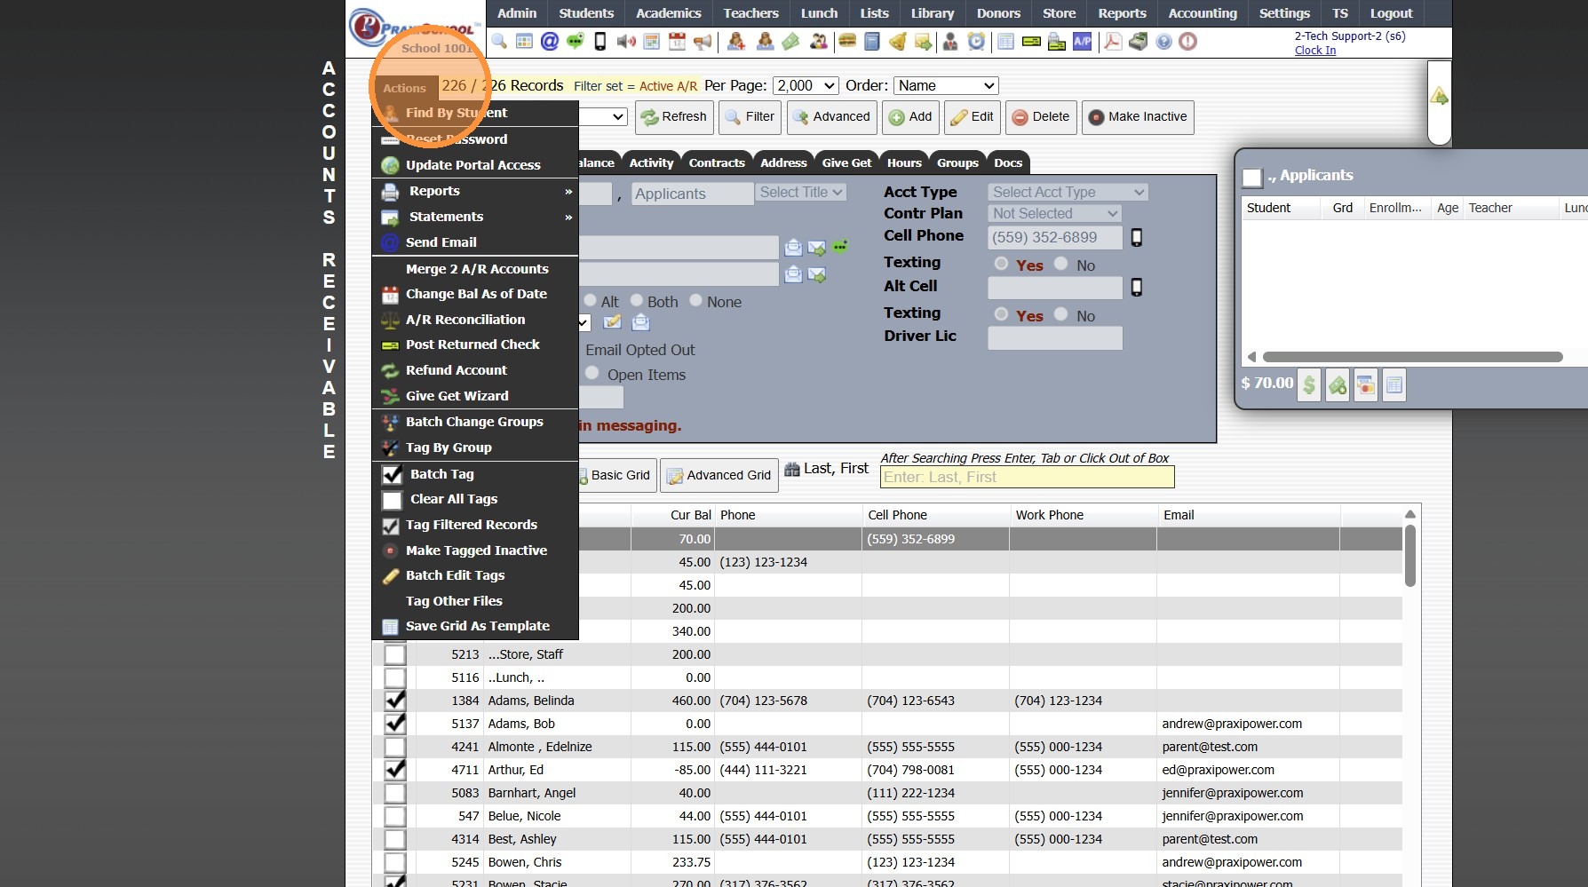
Task: Click the magnifying glass search icon in toolbar
Action: [x=499, y=41]
